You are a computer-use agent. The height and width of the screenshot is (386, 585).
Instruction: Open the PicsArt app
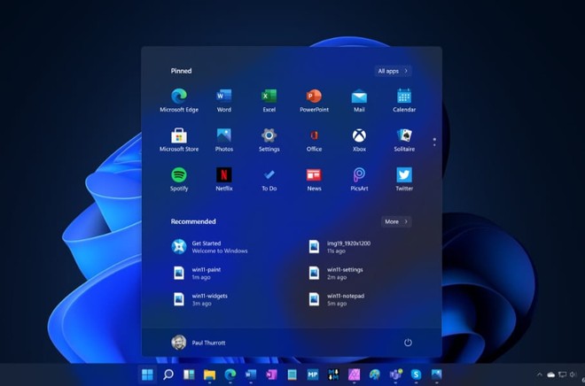click(x=359, y=175)
